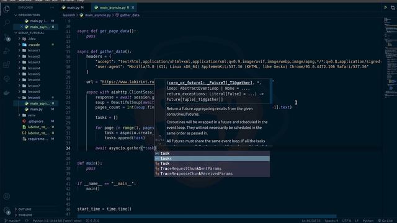Screen dimensions: 397x223
Task: Open requirements file in explorer
Action: 37,139
